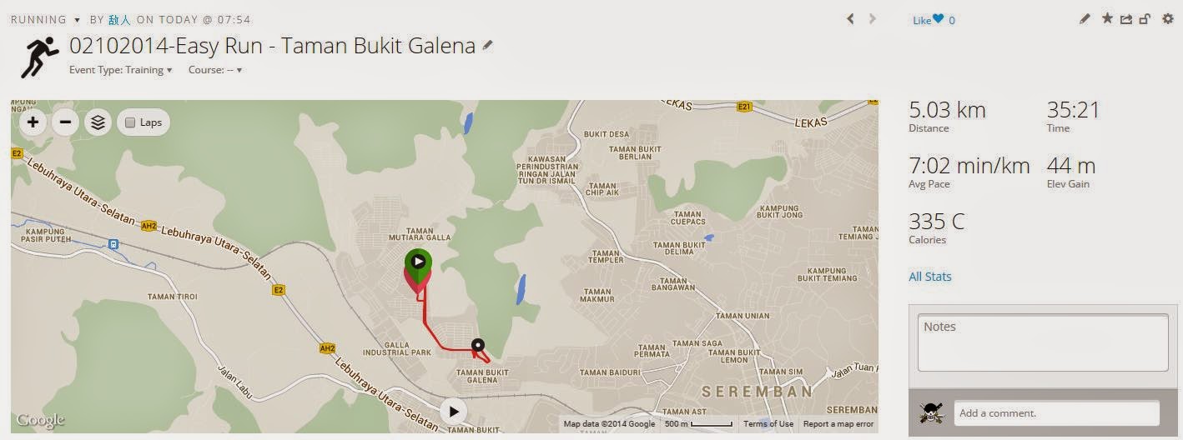Play the route animation button

point(453,411)
